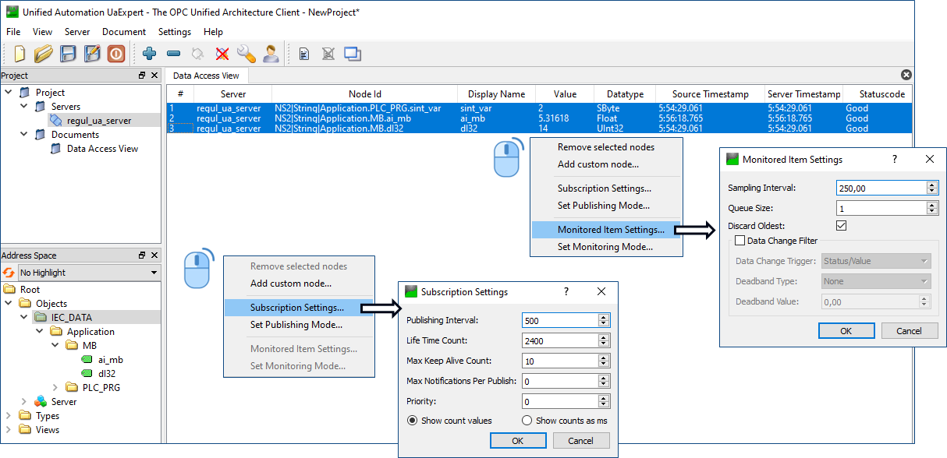The image size is (947, 458).
Task: Select the Show counts as ms radio button
Action: click(x=527, y=421)
